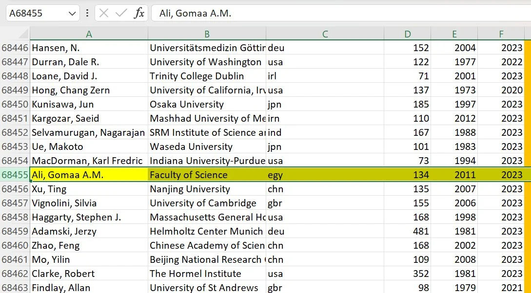531x293 pixels.
Task: Click the cell containing The Hormel Institute
Action: [x=207, y=274]
